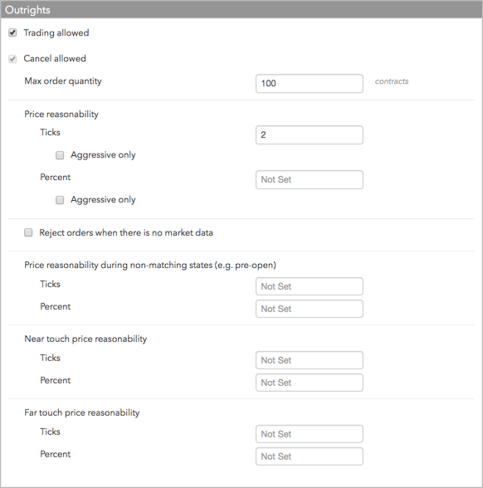Click the Cancel allowed label text
Image resolution: width=483 pixels, height=488 pixels.
[55, 58]
